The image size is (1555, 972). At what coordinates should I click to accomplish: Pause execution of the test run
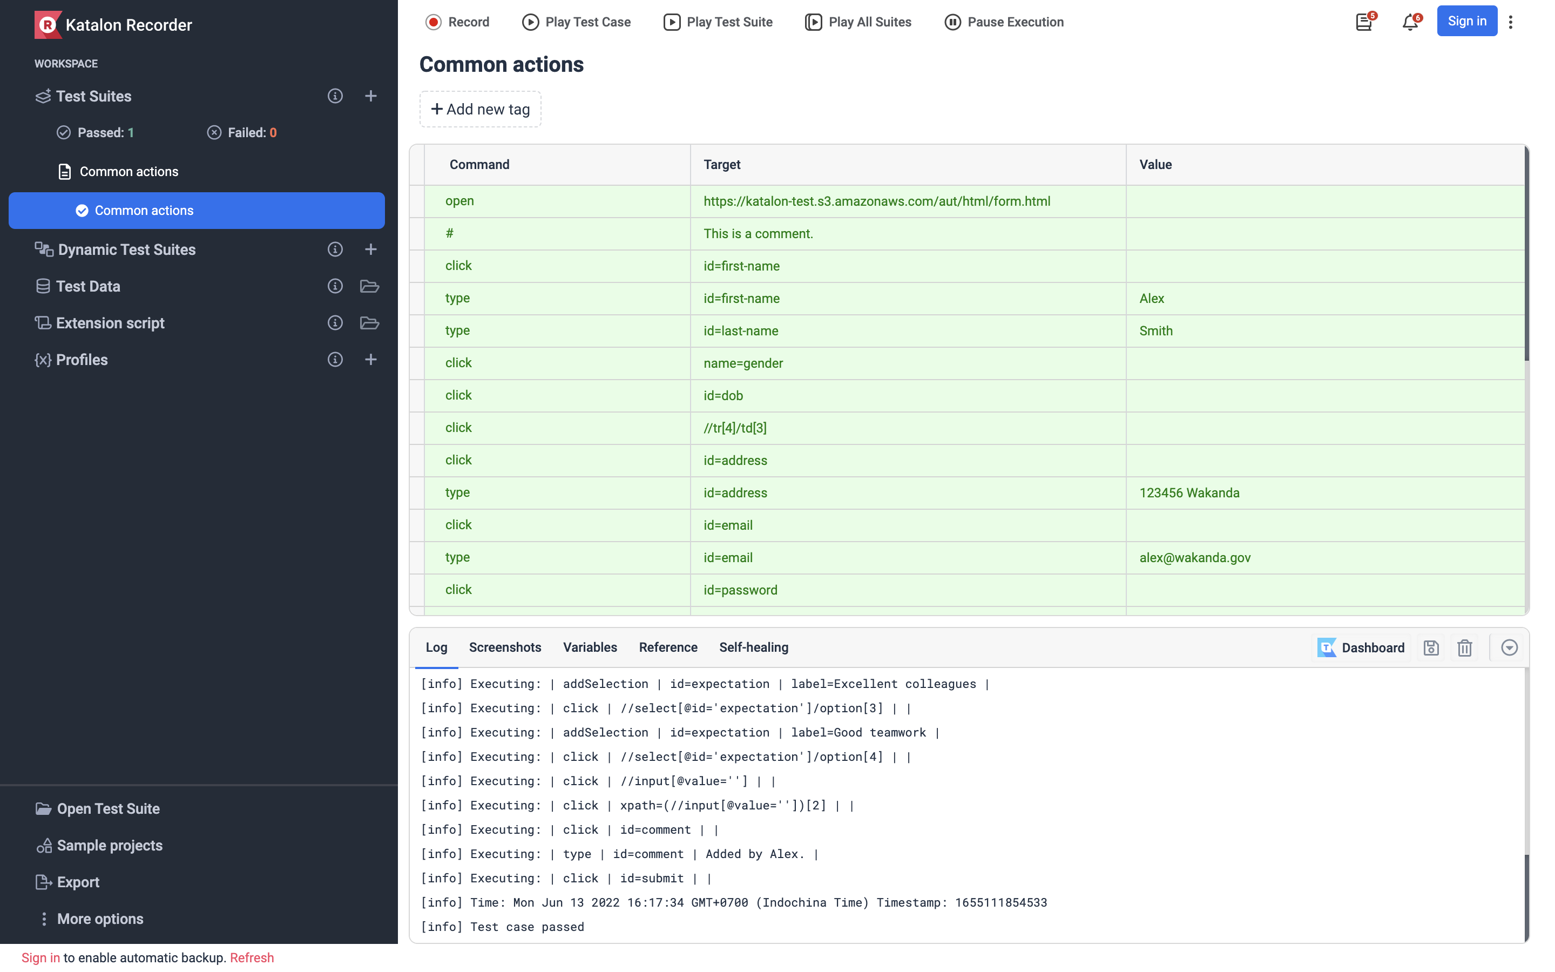1004,21
